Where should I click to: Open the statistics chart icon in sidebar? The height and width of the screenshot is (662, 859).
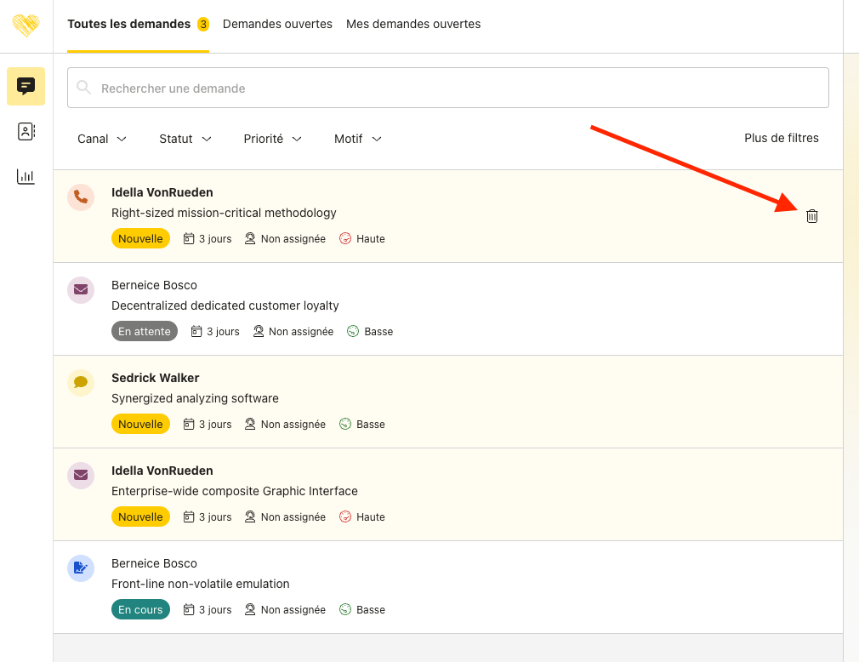tap(26, 176)
